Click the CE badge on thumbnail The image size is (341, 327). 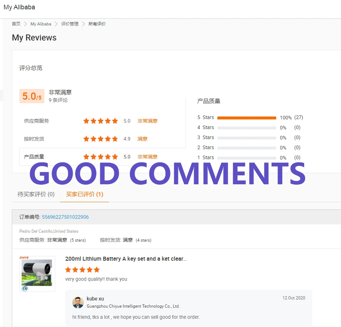point(25,289)
